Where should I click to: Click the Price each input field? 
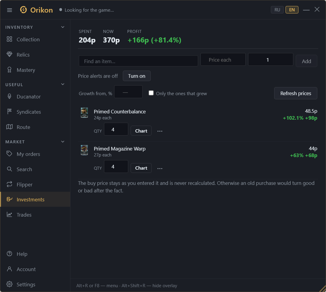click(223, 60)
